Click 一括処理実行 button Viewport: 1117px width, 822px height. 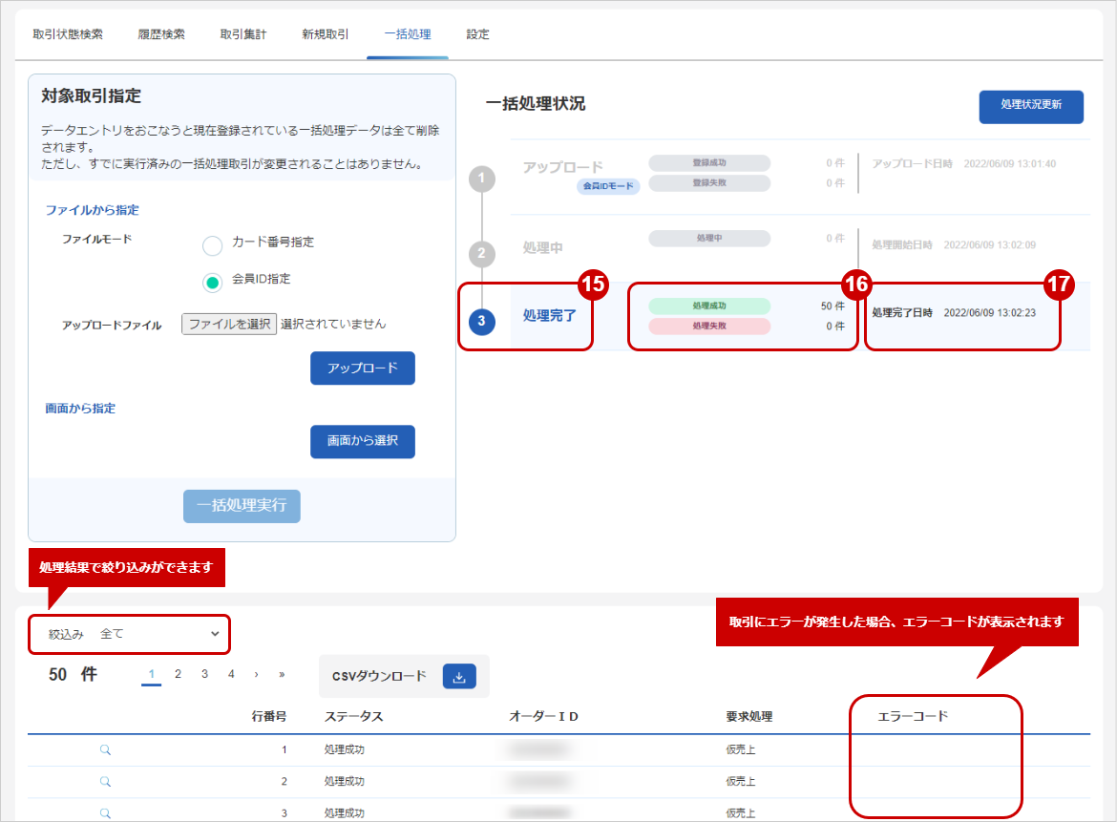pos(242,506)
